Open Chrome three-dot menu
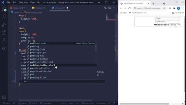Screen dimensions: 186x105 click(x=183, y=8)
